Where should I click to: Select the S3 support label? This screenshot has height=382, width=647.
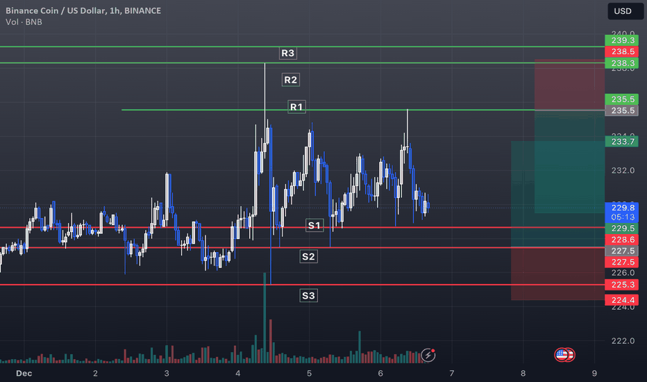(x=308, y=296)
